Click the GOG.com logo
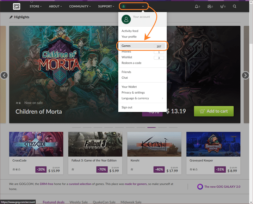This screenshot has height=204, width=253. click(16, 6)
